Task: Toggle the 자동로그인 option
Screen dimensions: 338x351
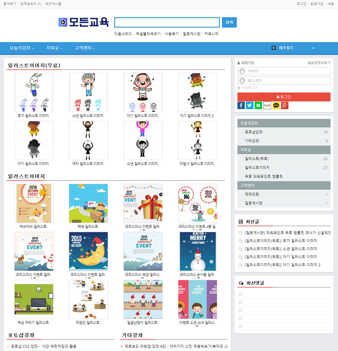Action: pyautogui.click(x=247, y=88)
